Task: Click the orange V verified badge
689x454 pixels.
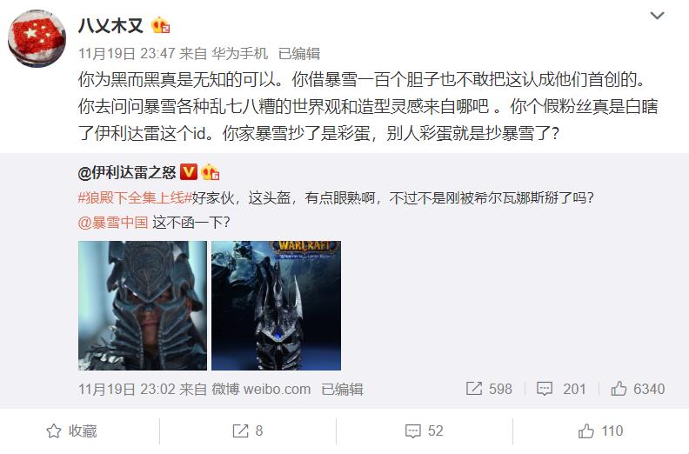Action: (189, 172)
